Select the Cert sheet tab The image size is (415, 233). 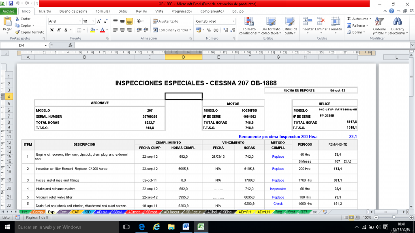point(63,212)
